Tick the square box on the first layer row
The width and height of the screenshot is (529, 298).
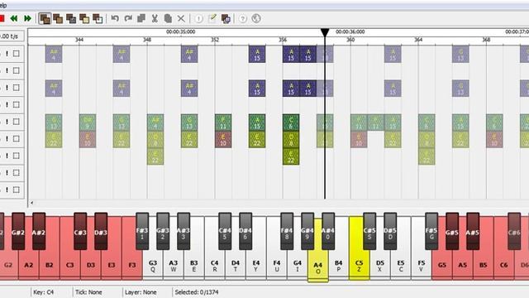(x=17, y=53)
